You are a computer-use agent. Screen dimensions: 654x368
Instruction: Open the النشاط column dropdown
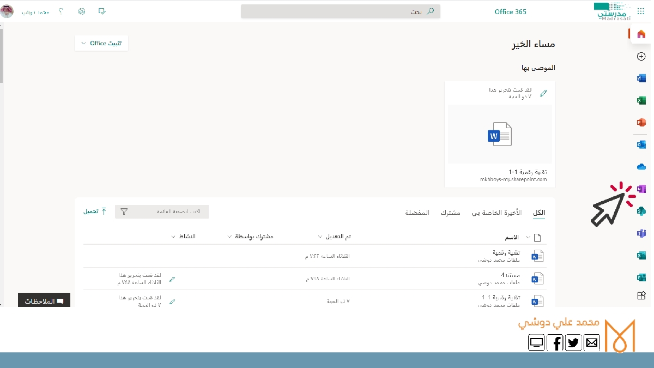[x=183, y=237]
